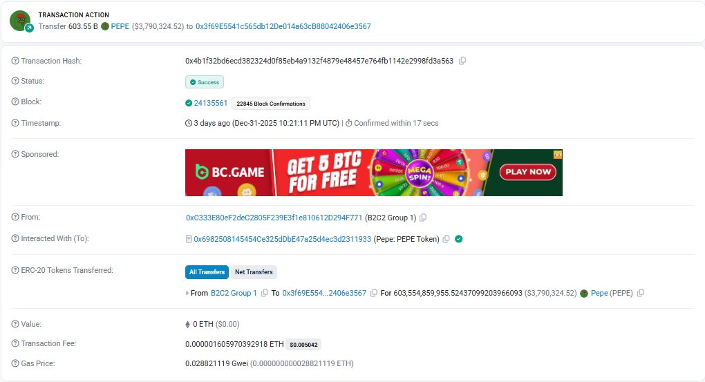The height and width of the screenshot is (382, 705).
Task: Click the ad marker icon on banner corner
Action: point(558,155)
